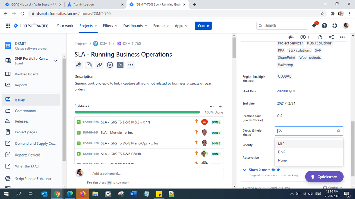The image size is (355, 199).
Task: Click the Projects breadcrumb link
Action: (81, 44)
